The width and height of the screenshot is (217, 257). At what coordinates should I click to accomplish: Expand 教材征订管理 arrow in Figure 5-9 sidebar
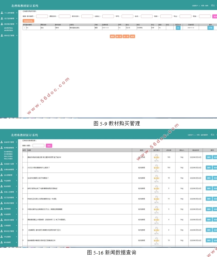pos(17,35)
